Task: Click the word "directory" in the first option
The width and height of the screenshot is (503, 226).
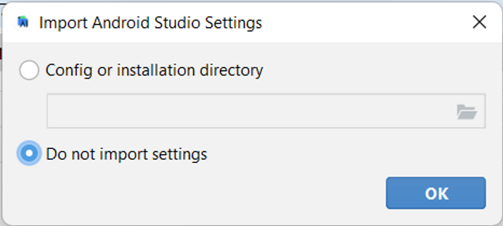Action: pos(231,70)
